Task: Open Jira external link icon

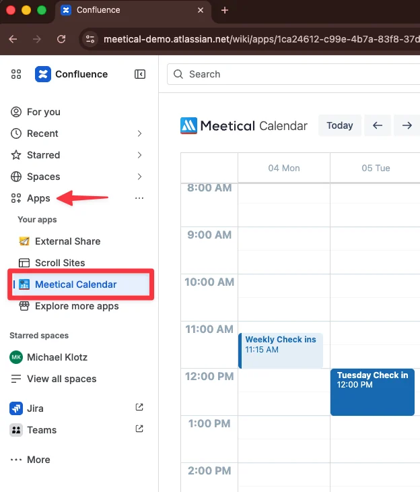Action: (x=139, y=407)
